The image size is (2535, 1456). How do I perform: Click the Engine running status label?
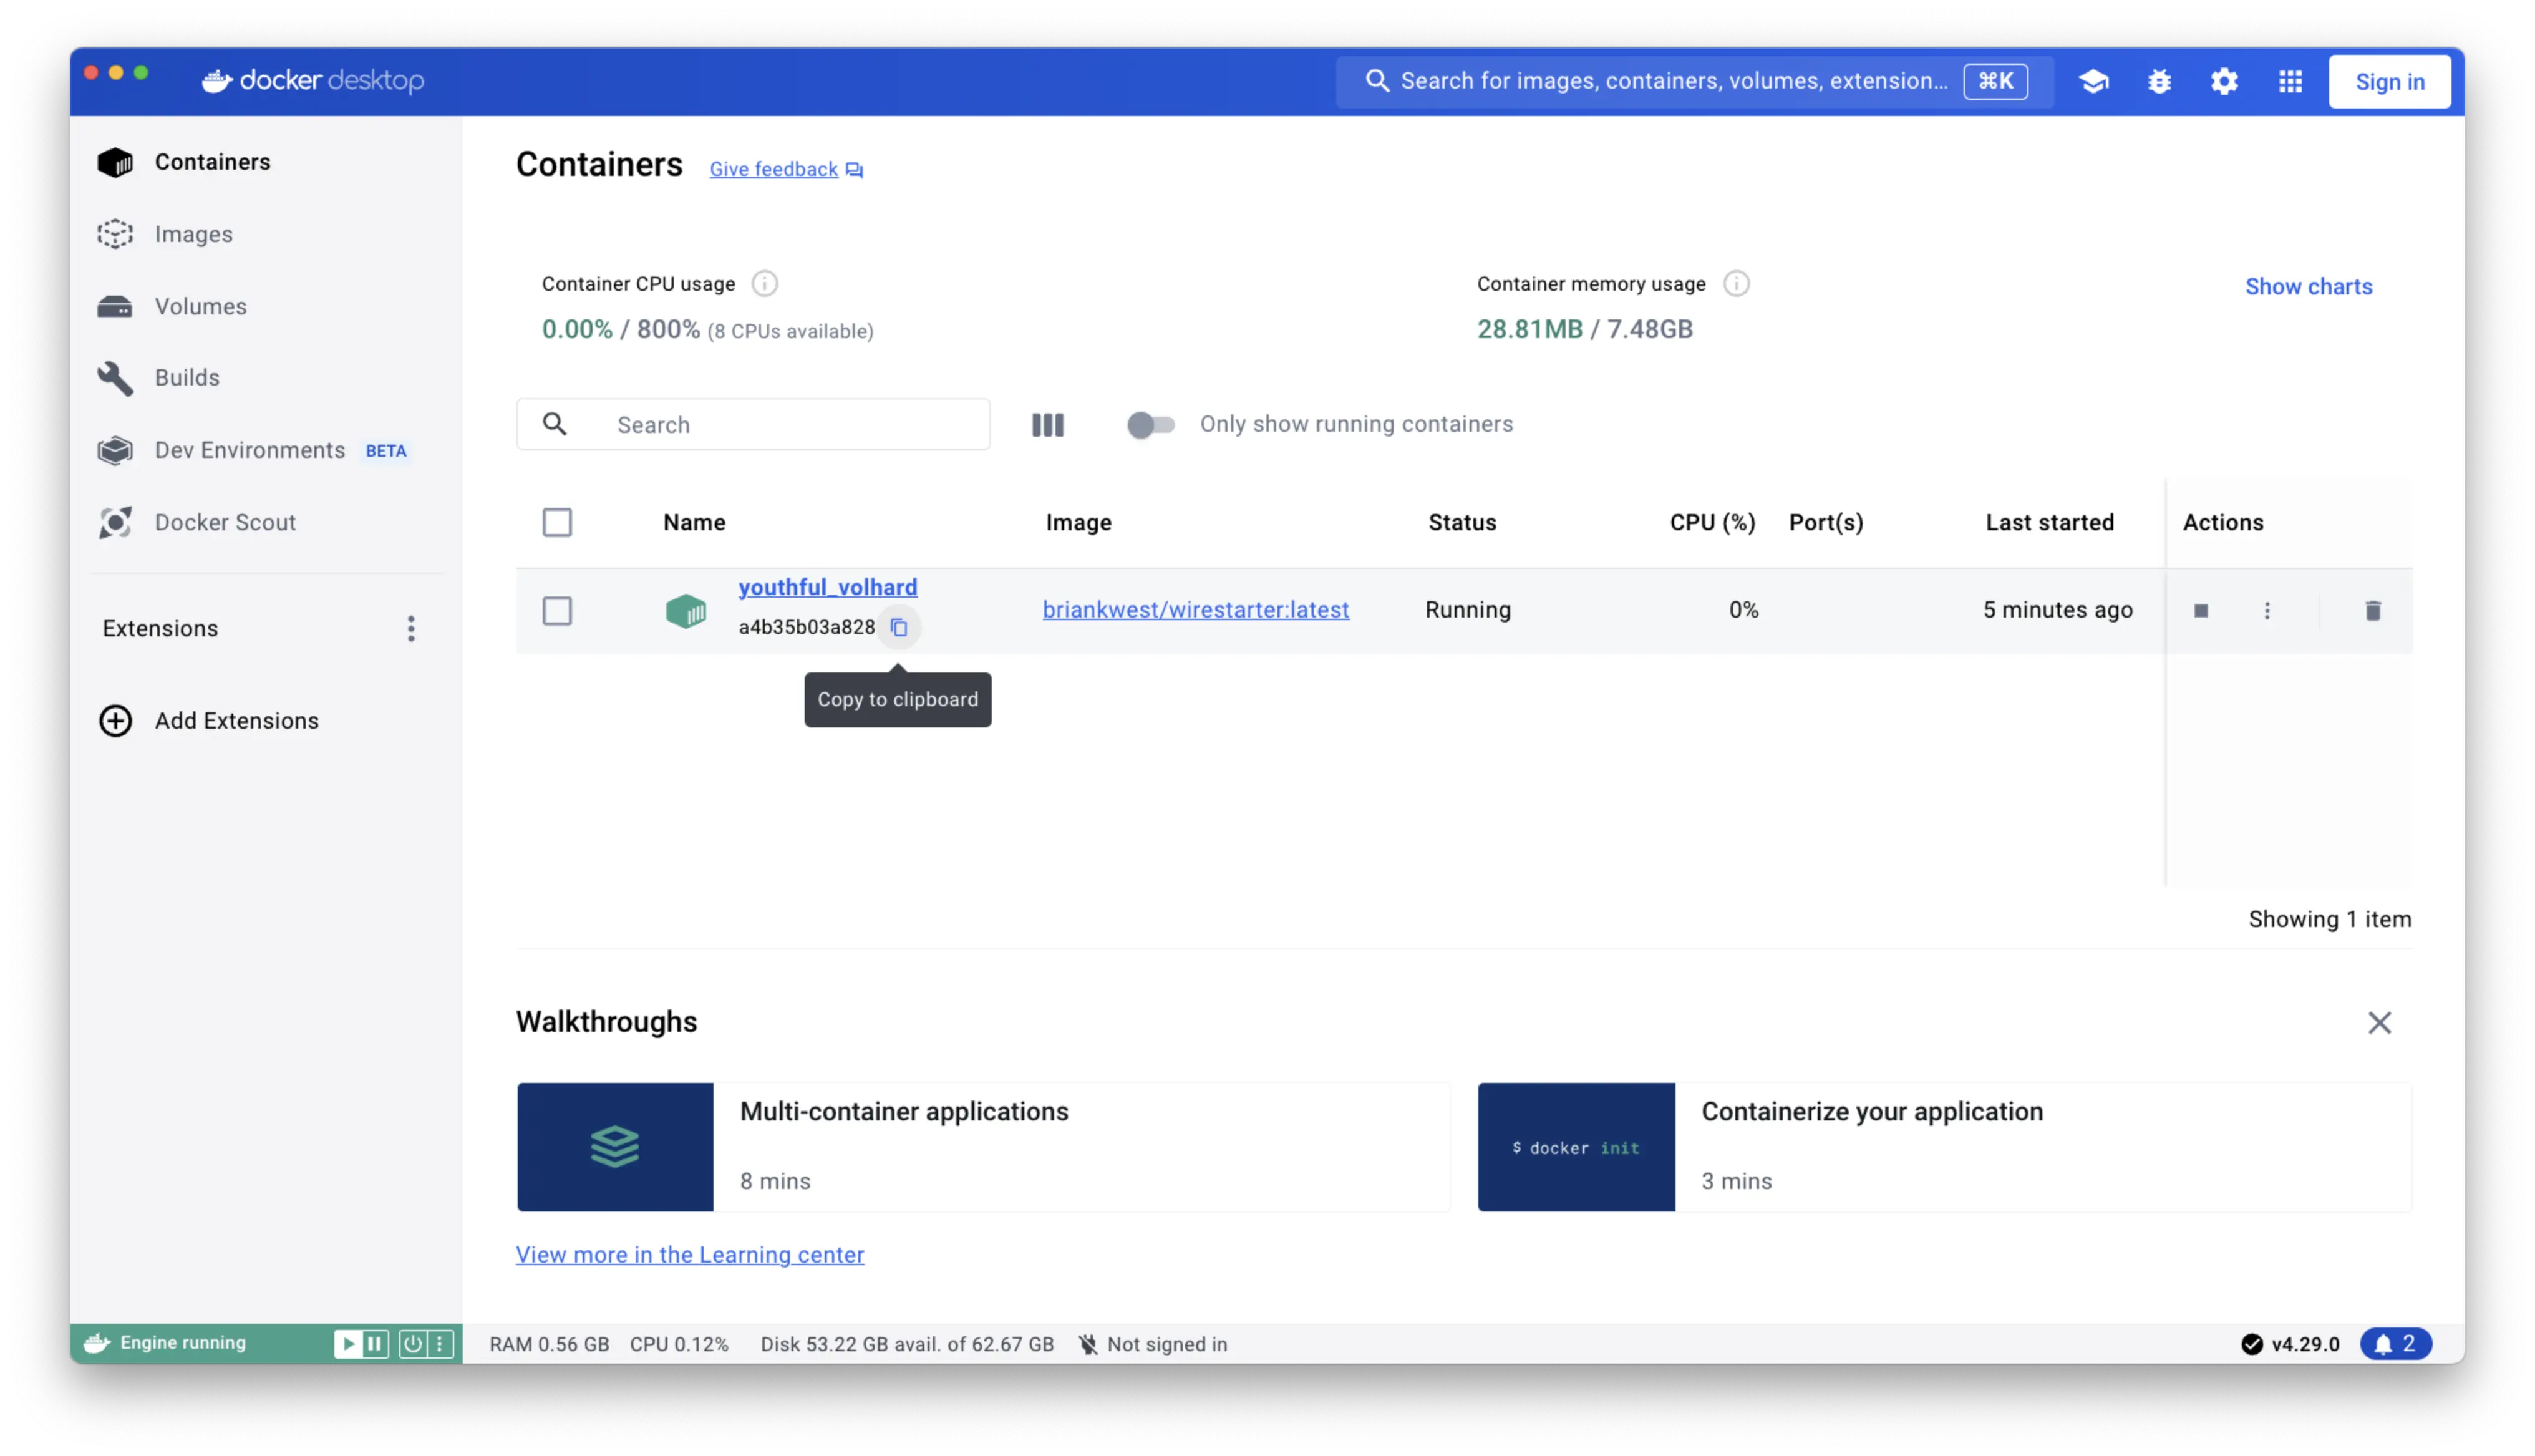(x=183, y=1343)
